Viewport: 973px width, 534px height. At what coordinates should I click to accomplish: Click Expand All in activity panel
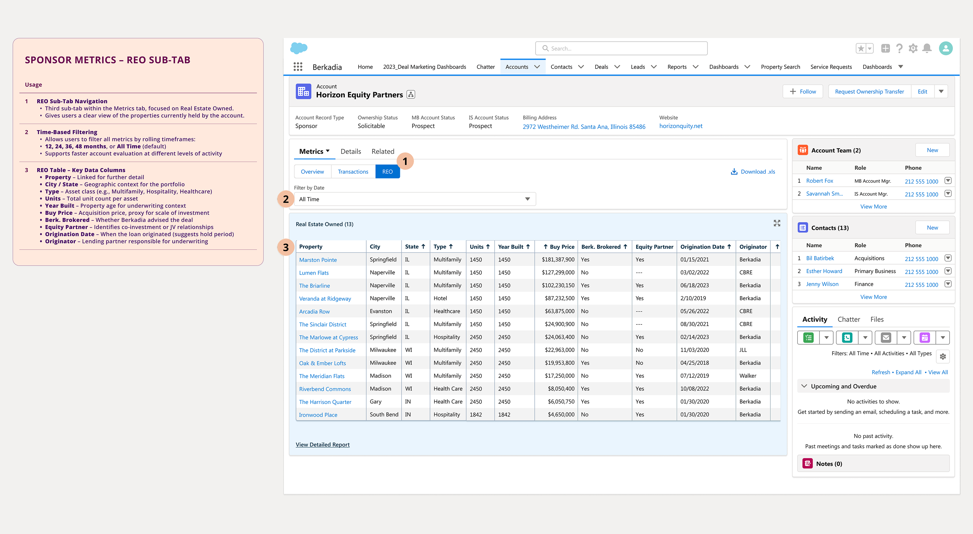[908, 372]
